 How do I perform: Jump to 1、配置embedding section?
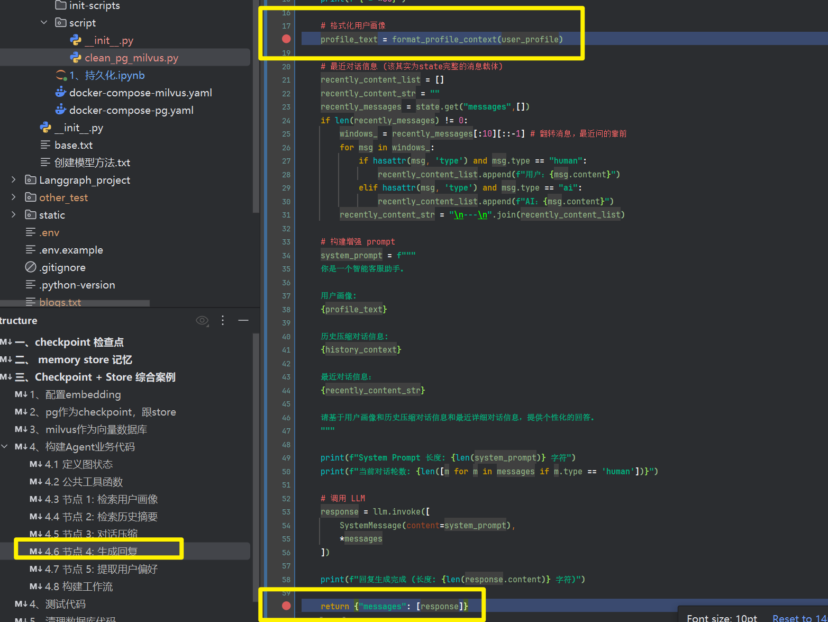click(75, 394)
